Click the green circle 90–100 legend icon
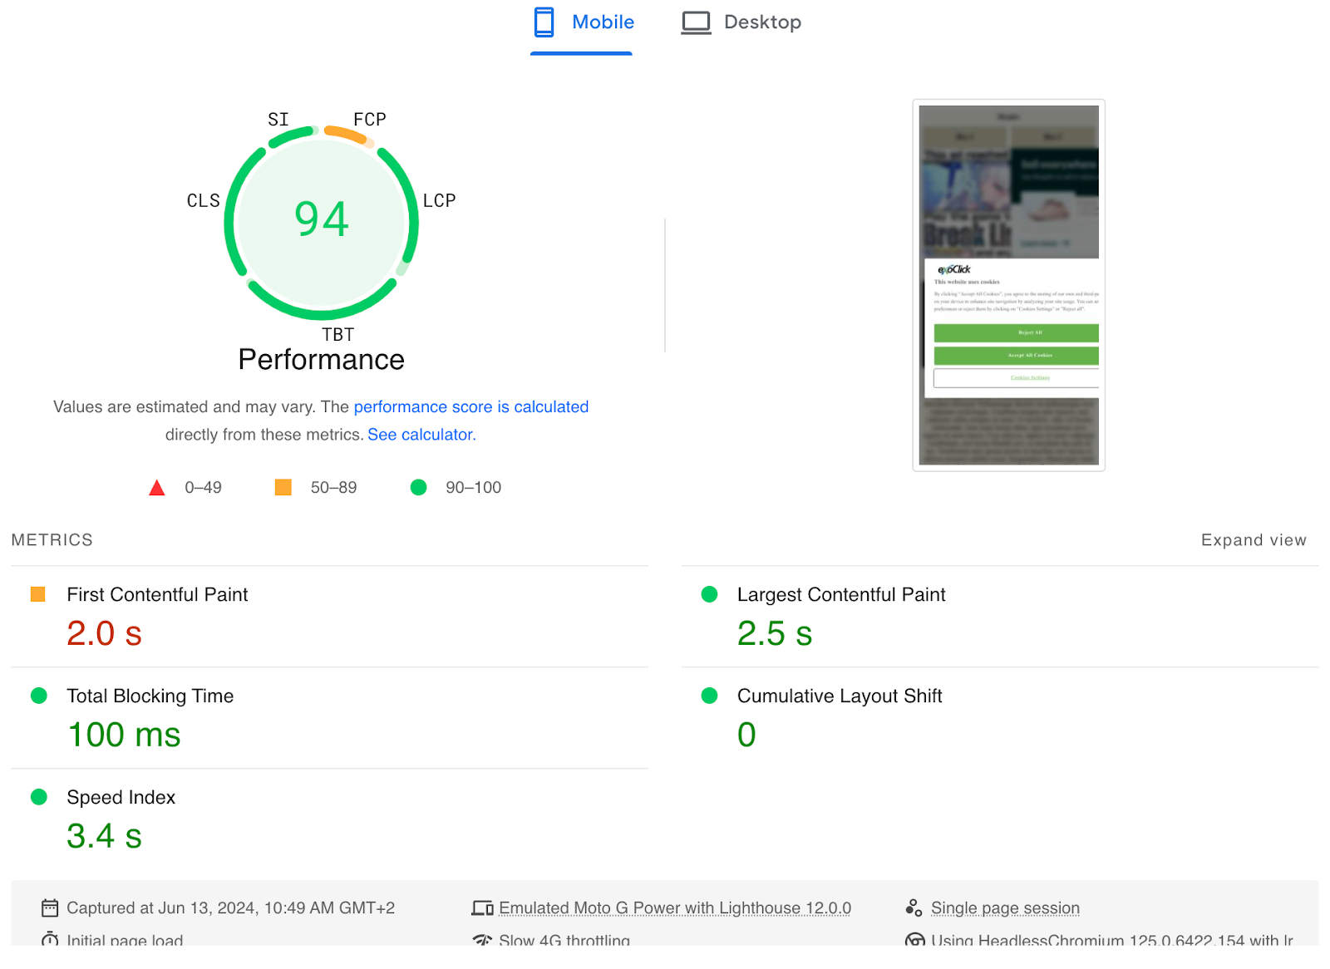The width and height of the screenshot is (1330, 969). 419,488
